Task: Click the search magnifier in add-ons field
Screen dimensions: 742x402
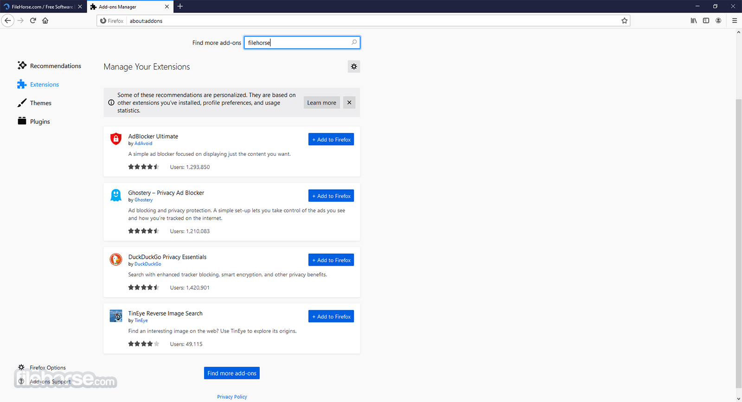Action: click(354, 42)
